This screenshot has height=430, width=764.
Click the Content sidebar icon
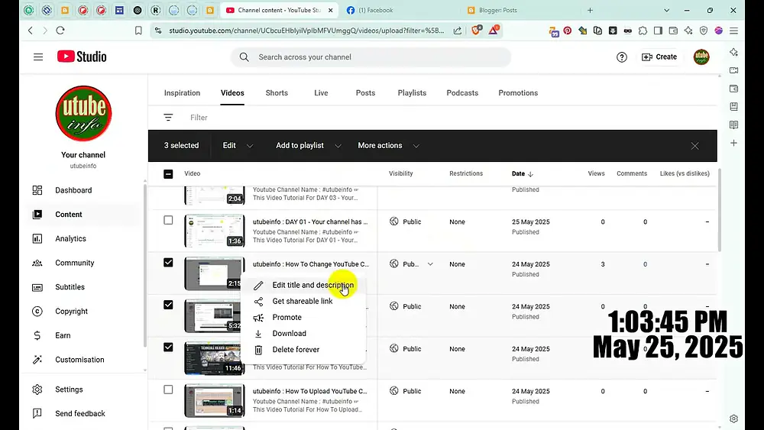pyautogui.click(x=37, y=215)
